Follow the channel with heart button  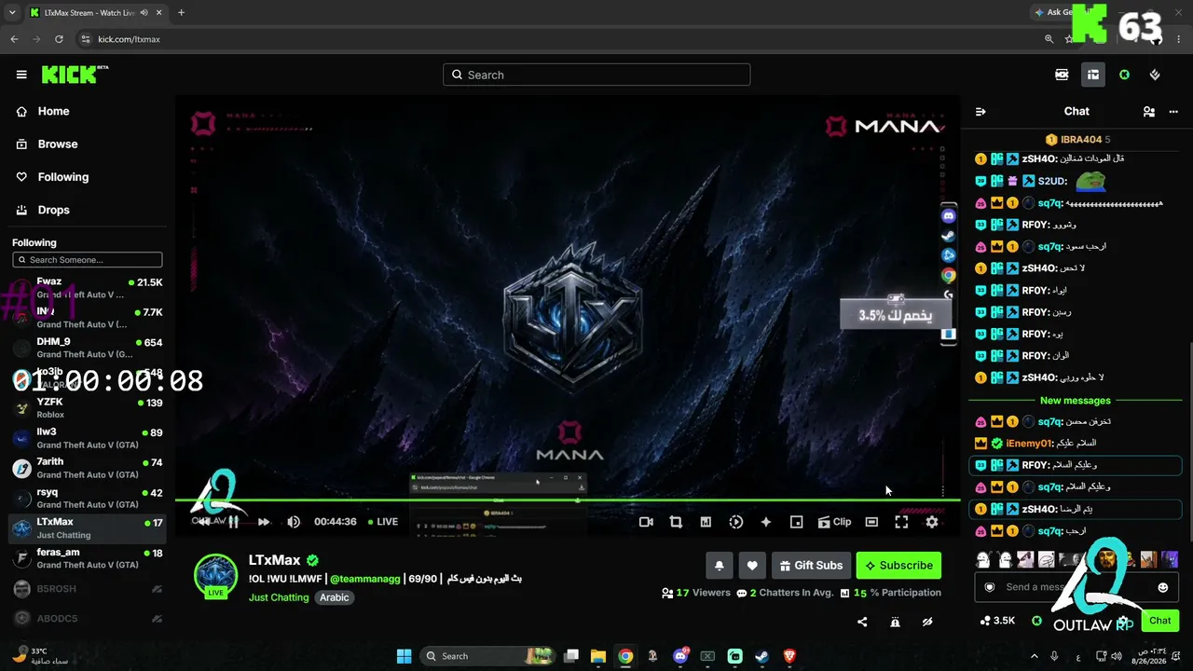(752, 565)
